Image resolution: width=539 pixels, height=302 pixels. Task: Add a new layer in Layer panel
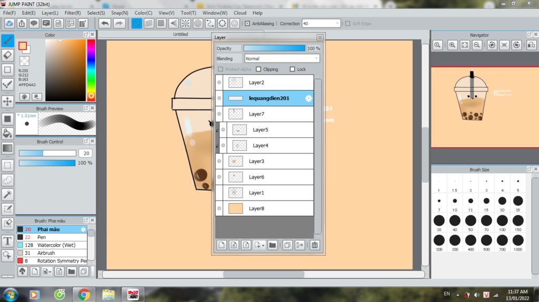pos(222,245)
